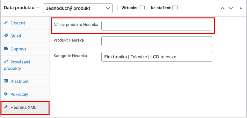Open the Jednoduchý produkt type dropdown
Screen dimensions: 247x118
[78, 8]
